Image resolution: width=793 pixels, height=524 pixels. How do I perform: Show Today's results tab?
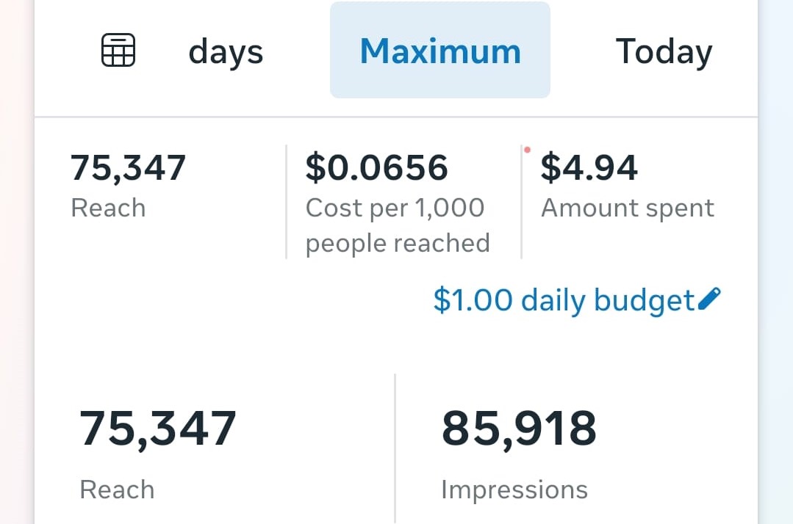pos(664,52)
